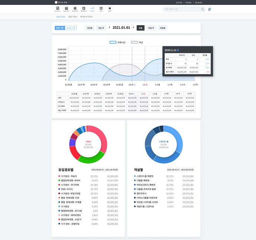
Task: Select the 체크인 기준 toggle option
Action: point(71,28)
